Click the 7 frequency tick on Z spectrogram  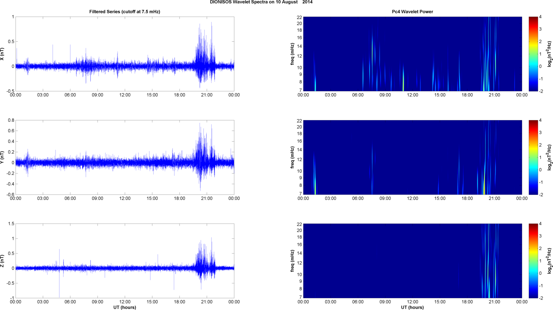pos(301,297)
